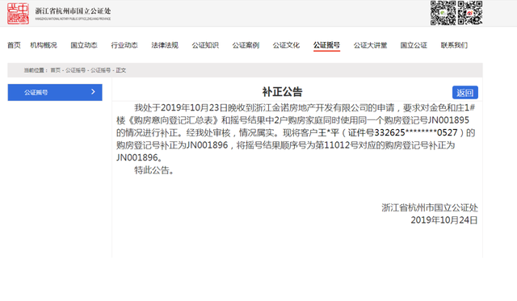Image resolution: width=517 pixels, height=301 pixels.
Task: Click the 浙江省杭州市国立公证处 header title
Action: click(73, 10)
